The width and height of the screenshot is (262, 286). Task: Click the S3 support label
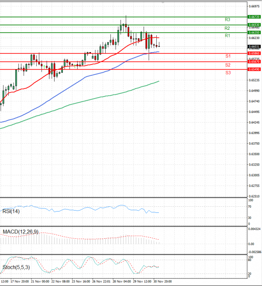228,73
